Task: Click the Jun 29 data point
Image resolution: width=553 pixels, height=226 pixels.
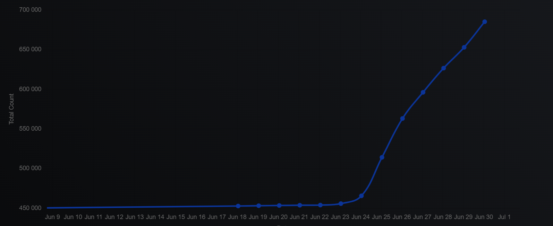Action: [464, 47]
